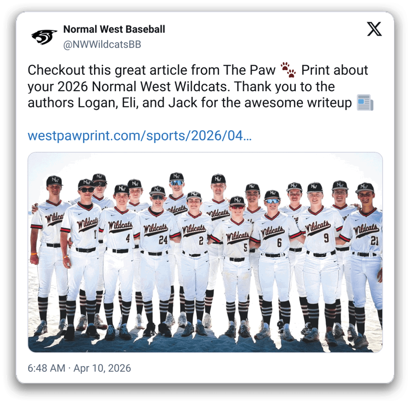Open the westpawprint.com sports article link
Viewport: 410px width, 404px height.
[140, 135]
